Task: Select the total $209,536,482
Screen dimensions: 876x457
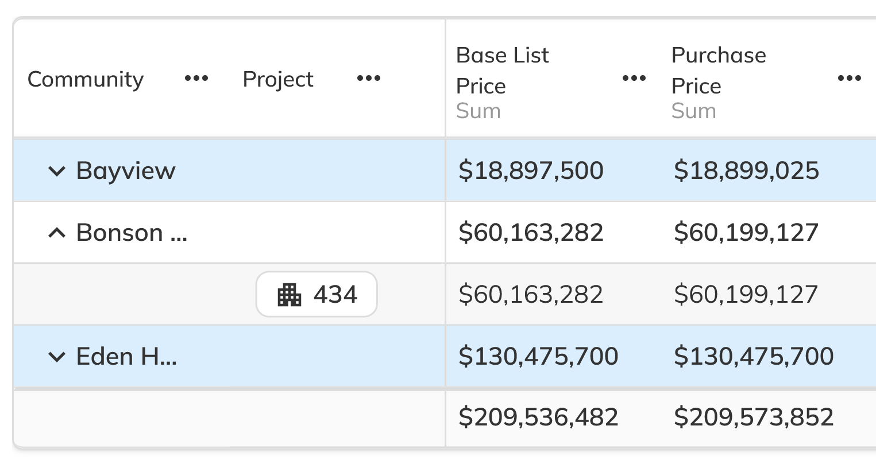Action: pos(539,417)
